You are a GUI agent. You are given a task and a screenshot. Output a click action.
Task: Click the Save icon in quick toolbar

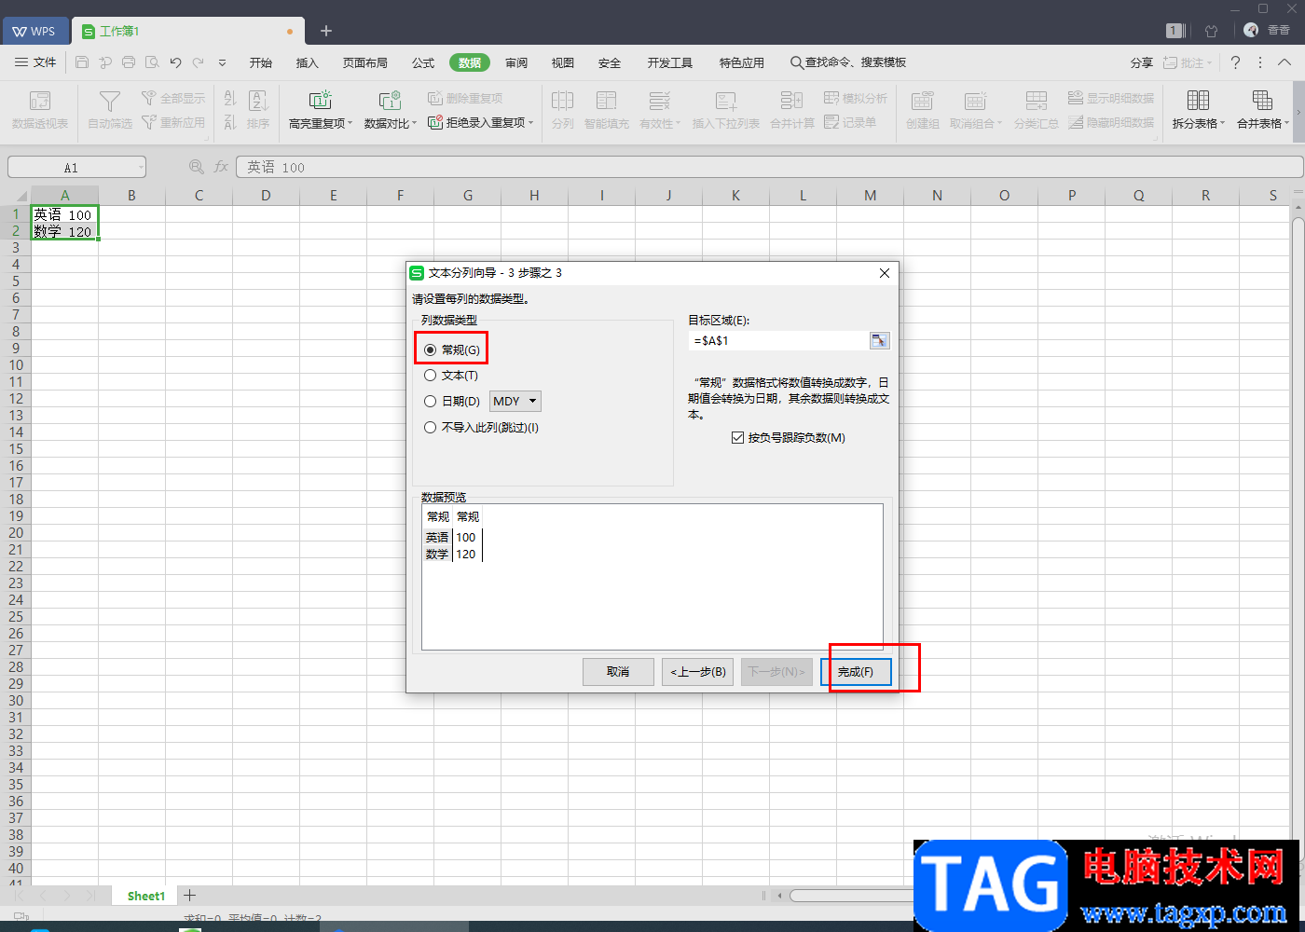click(x=82, y=62)
